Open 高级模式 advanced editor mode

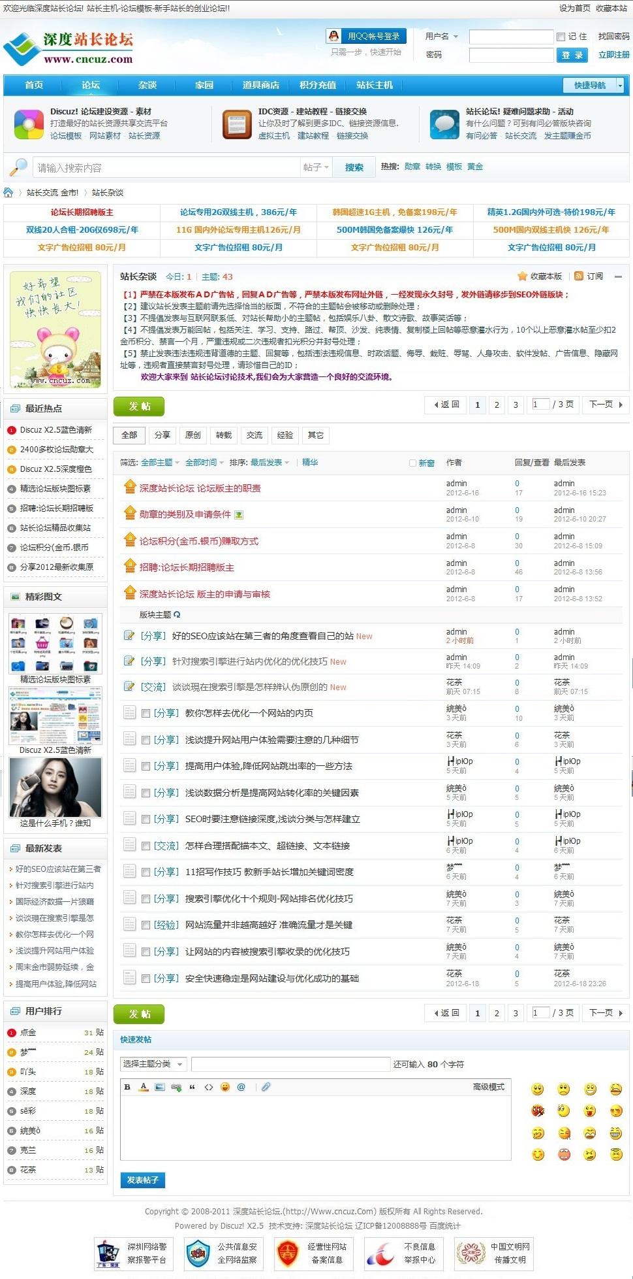coord(489,1087)
